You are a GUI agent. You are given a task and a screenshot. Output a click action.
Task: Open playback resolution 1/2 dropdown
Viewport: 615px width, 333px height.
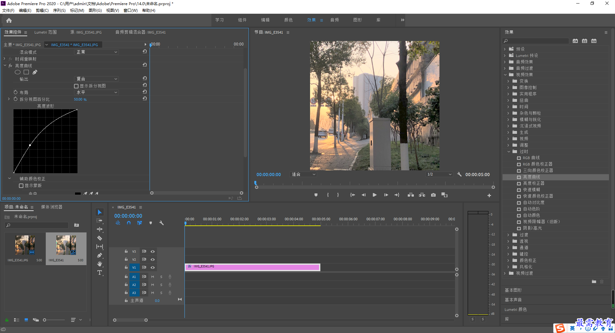point(439,175)
